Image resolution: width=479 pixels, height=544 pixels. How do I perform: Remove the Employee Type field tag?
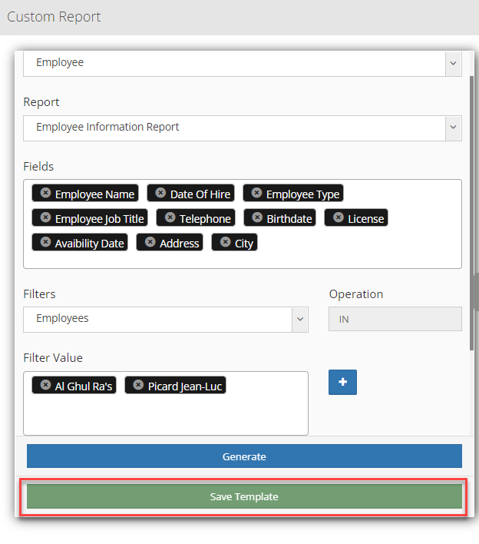tap(256, 193)
